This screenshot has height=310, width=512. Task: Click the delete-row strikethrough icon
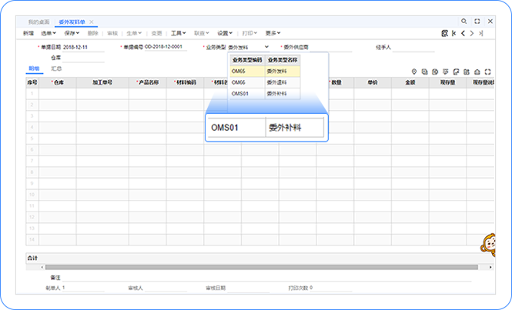pyautogui.click(x=445, y=72)
